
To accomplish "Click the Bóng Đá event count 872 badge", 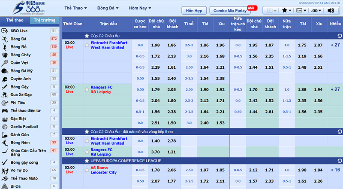I will (x=54, y=39).
